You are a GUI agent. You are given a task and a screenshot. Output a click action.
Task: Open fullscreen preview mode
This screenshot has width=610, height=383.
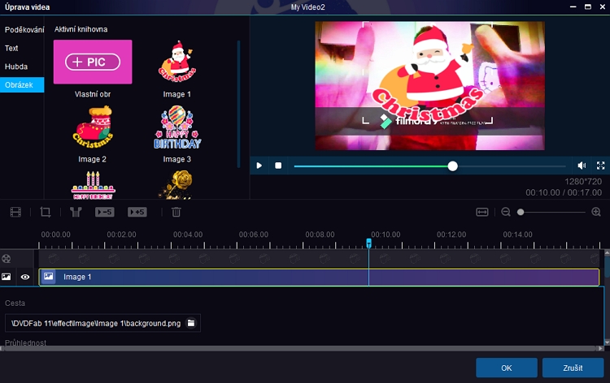click(601, 166)
